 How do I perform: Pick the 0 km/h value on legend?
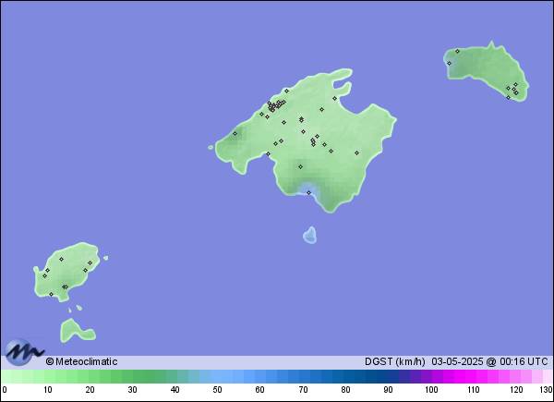pos(5,390)
